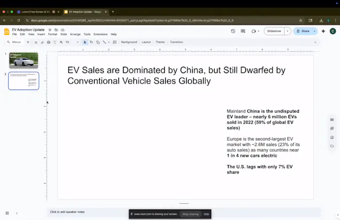Star the EV Adoption Update presentation
Image resolution: width=340 pixels, height=220 pixels.
(x=50, y=30)
